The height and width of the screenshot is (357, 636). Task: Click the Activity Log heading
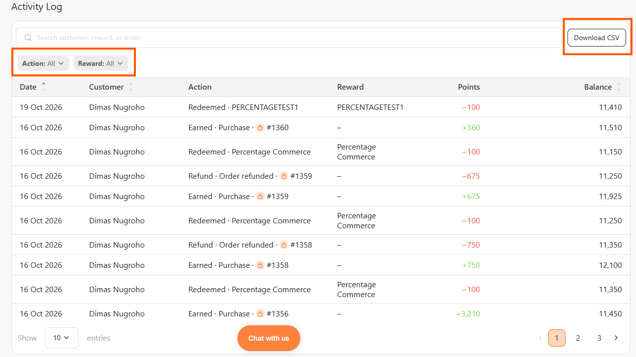(x=37, y=7)
